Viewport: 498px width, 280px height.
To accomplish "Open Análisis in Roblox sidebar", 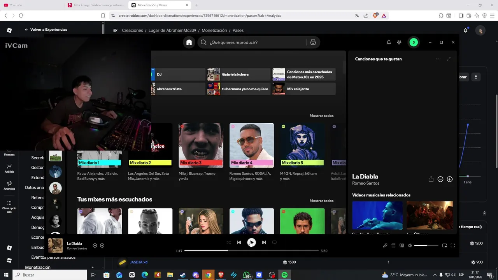I will 9,168.
